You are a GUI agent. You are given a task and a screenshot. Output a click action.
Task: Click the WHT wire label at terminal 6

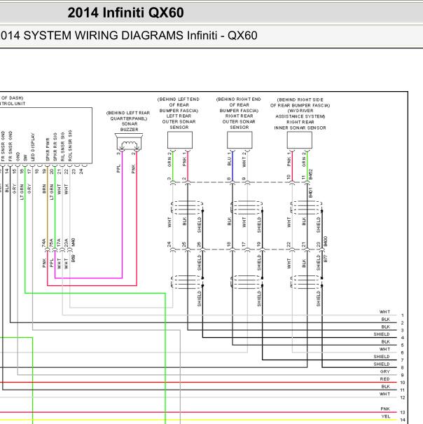coord(385,349)
